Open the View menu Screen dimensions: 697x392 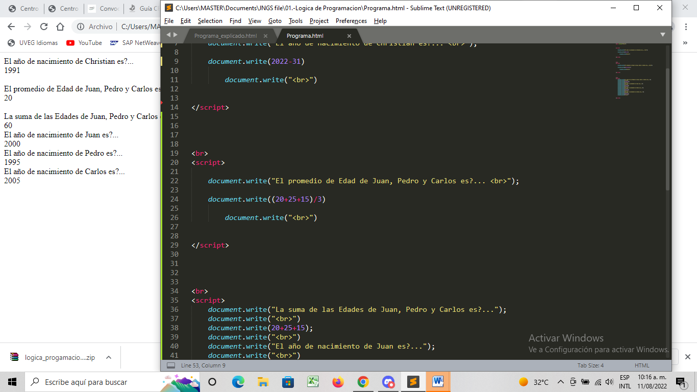tap(255, 21)
